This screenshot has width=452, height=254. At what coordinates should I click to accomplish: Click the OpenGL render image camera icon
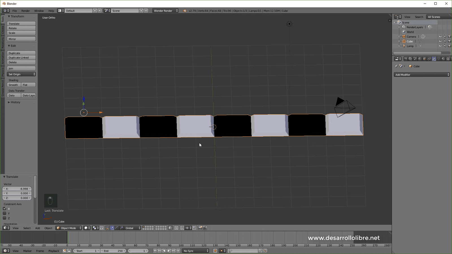[200, 228]
